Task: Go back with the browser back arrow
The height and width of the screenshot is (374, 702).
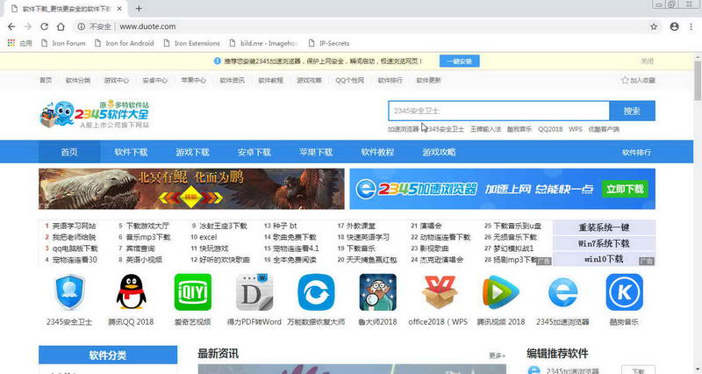Action: [x=11, y=26]
